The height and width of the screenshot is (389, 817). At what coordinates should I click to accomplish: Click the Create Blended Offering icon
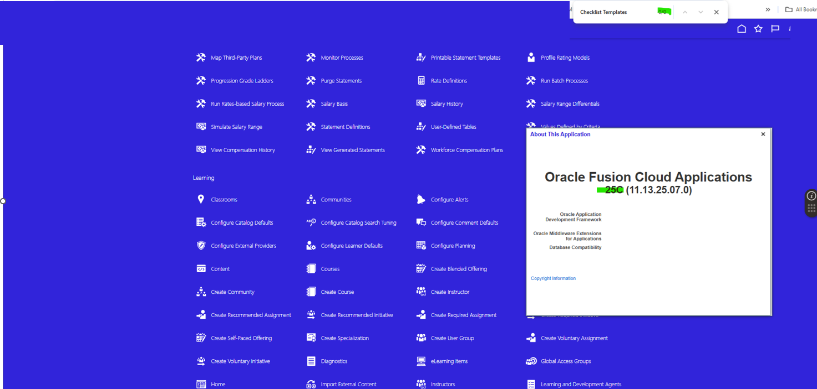click(421, 269)
